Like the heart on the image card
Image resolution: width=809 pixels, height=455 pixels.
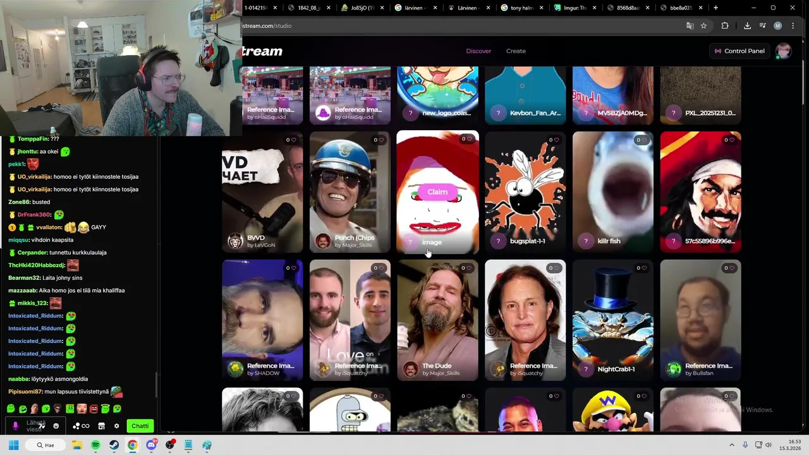470,138
